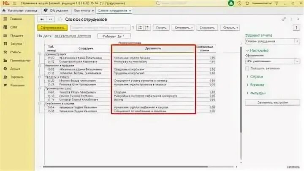304x171 pixels.
Task: Select the first employee row in report
Action: coord(130,58)
